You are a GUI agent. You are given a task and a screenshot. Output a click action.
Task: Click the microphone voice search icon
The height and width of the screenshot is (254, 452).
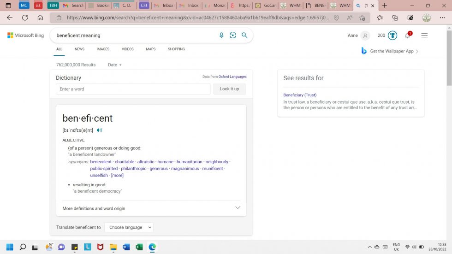tap(221, 35)
